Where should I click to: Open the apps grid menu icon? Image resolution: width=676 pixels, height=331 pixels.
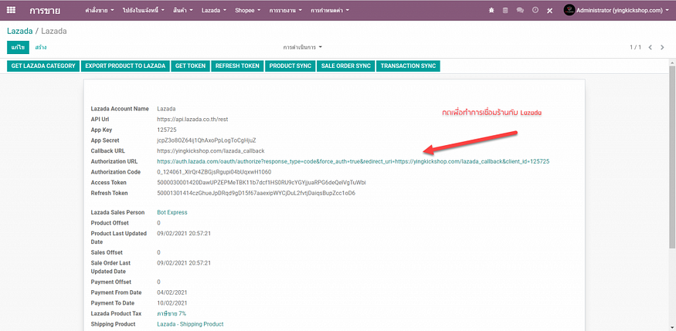[12, 10]
